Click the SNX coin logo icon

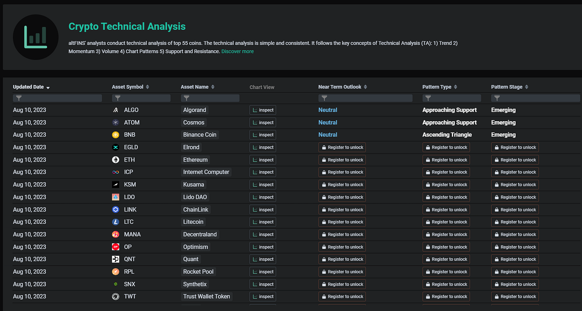click(116, 284)
